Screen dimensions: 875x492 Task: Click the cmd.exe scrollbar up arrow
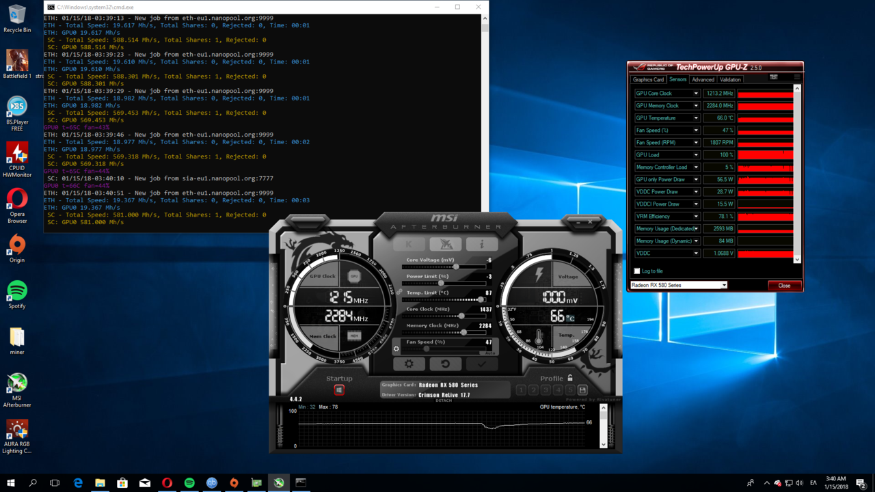[485, 18]
